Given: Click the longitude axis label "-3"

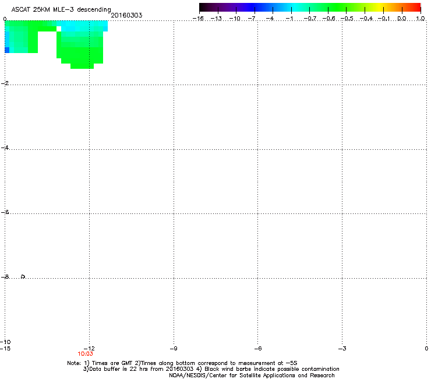Looking at the screenshot, I should coord(342,349).
